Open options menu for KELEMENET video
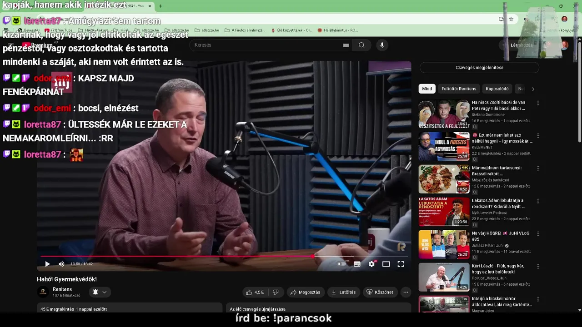 click(x=538, y=136)
